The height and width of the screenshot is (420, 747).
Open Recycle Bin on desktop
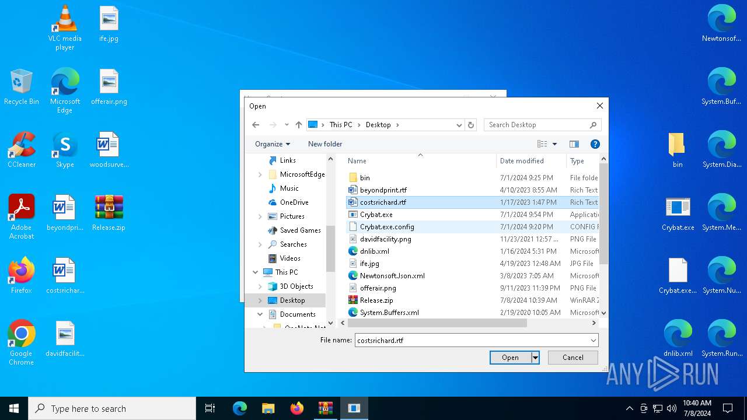pos(21,86)
